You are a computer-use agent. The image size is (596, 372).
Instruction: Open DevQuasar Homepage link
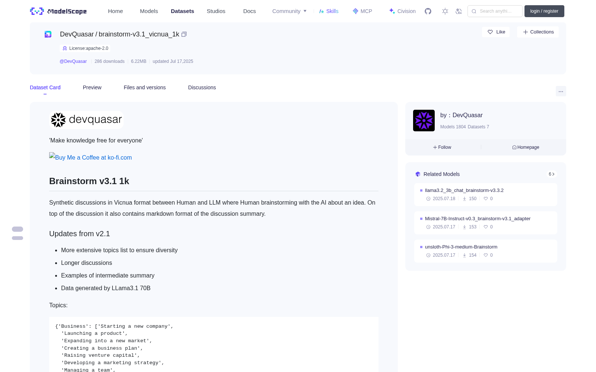526,147
